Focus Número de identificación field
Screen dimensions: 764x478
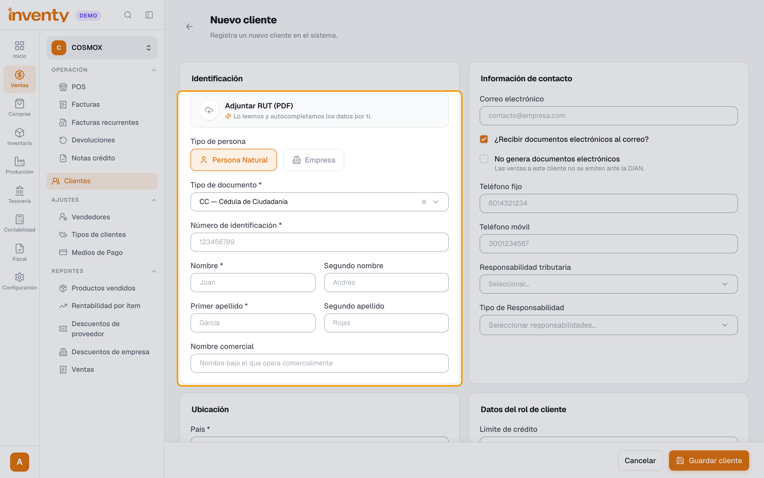319,242
